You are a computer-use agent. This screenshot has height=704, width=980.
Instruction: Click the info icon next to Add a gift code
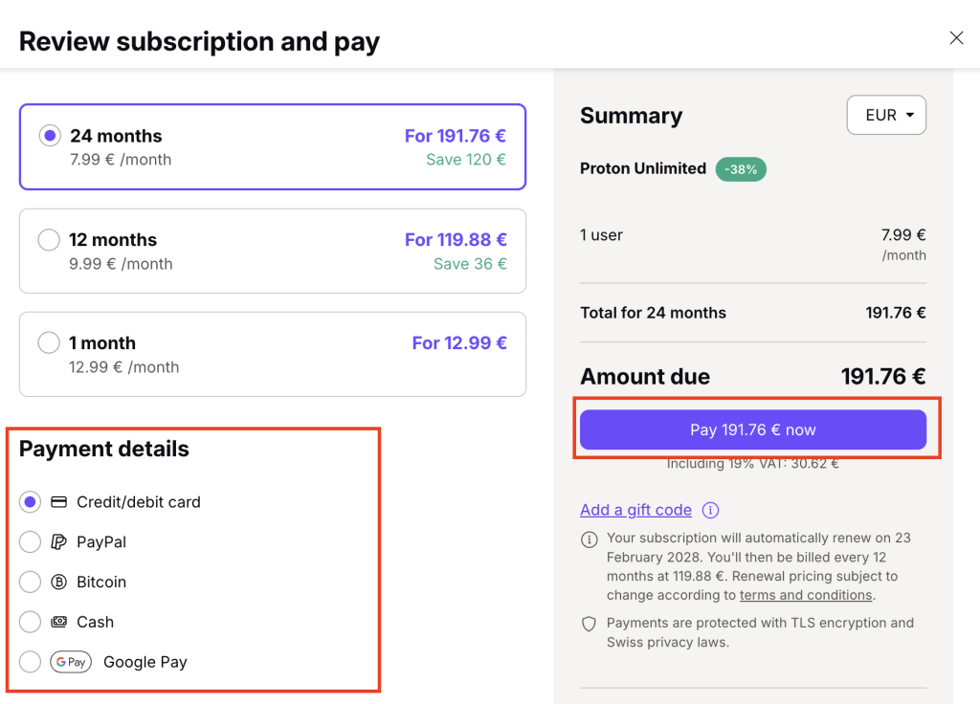(x=710, y=510)
